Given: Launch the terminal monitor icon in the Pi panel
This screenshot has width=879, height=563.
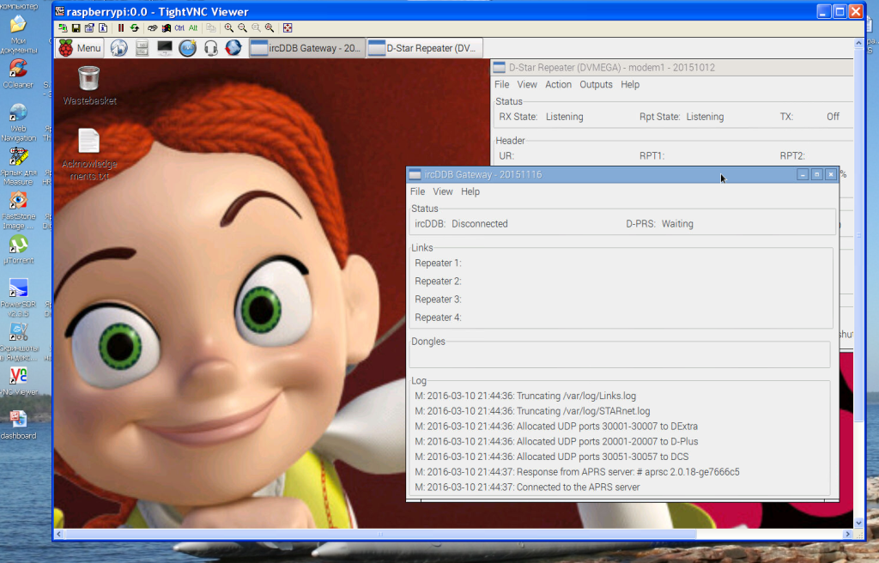Looking at the screenshot, I should pyautogui.click(x=164, y=48).
